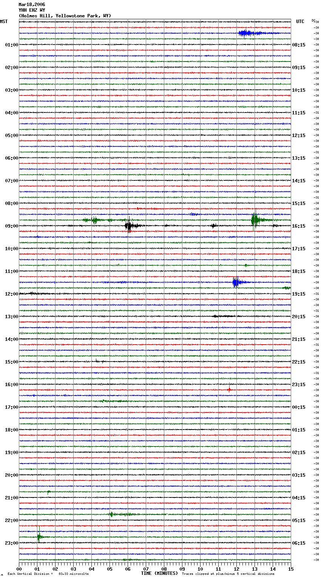This screenshot has width=321, height=579.
Task: Select the 14:00 MST row label
Action: [11, 339]
